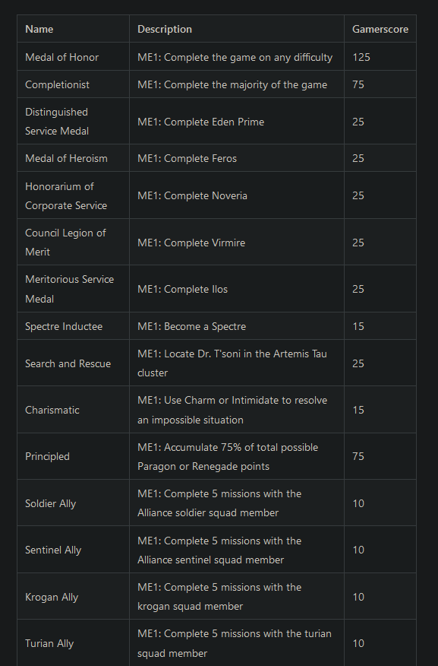Click the Principled achievement name
The height and width of the screenshot is (666, 438).
click(x=47, y=456)
